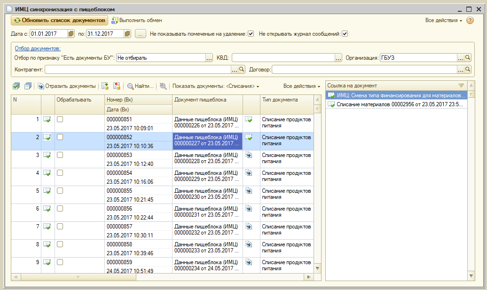487x290 pixels.
Task: Open calendar for the 'по' date field
Action: point(127,34)
